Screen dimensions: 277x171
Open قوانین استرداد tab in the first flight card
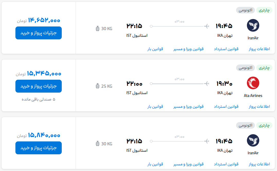[226, 49]
